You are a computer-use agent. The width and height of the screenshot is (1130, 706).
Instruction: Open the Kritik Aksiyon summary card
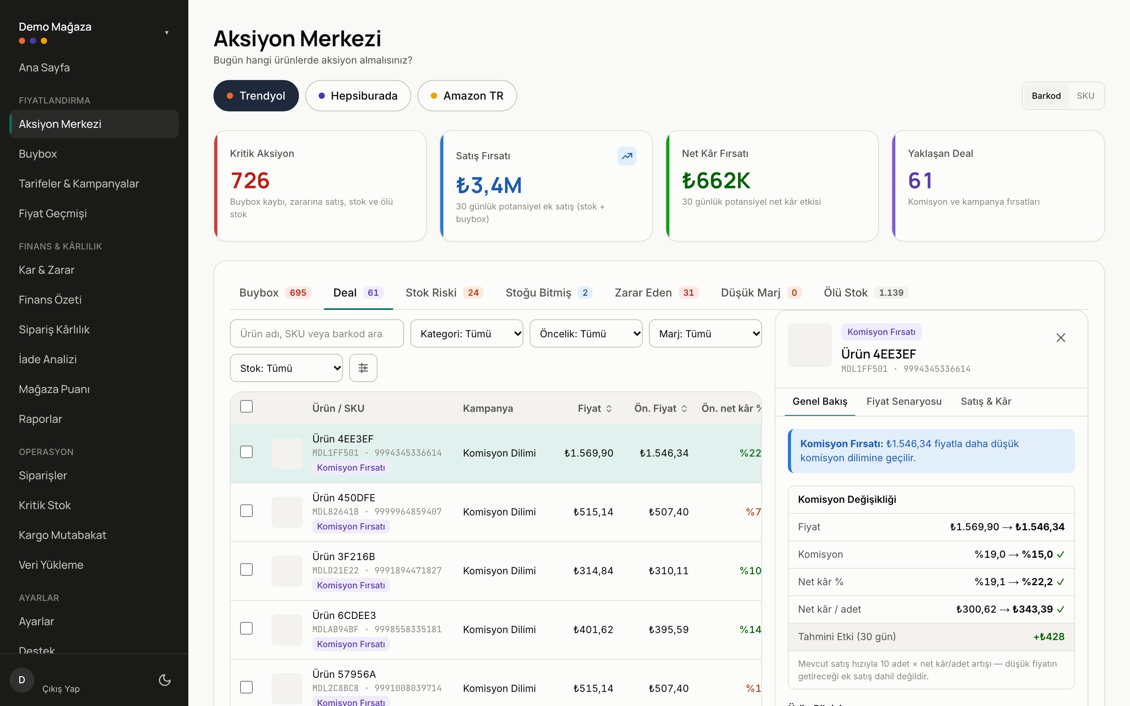pyautogui.click(x=320, y=186)
